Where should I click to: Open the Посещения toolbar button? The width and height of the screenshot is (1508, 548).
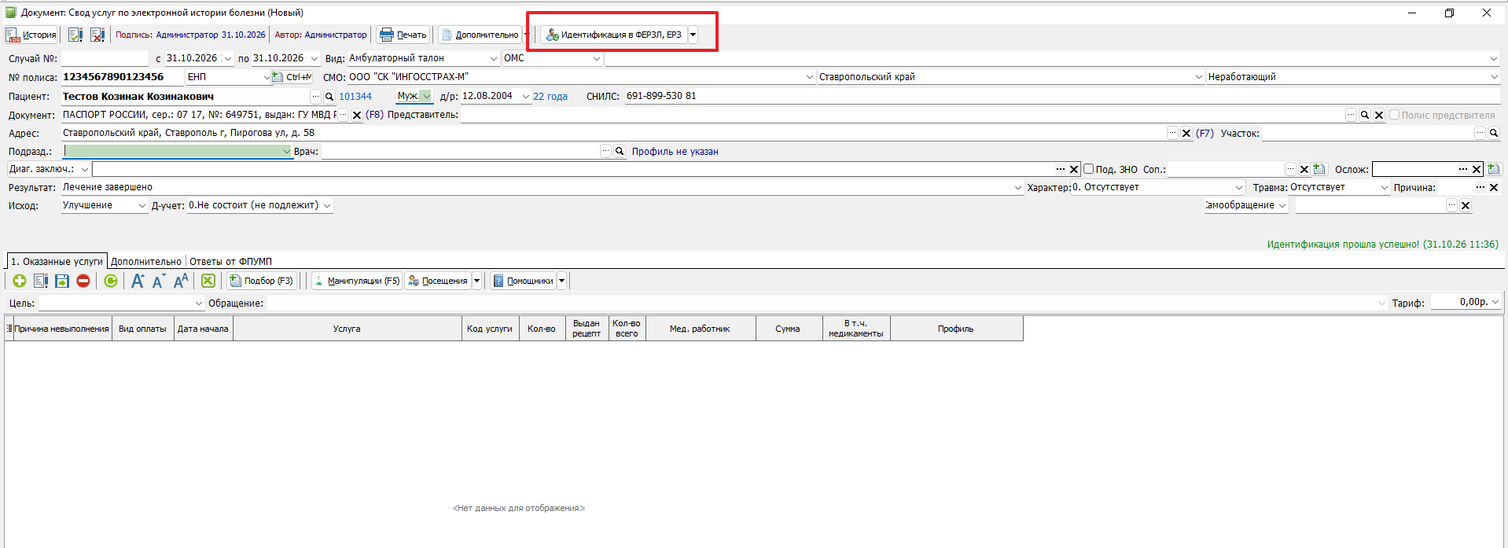coord(438,281)
